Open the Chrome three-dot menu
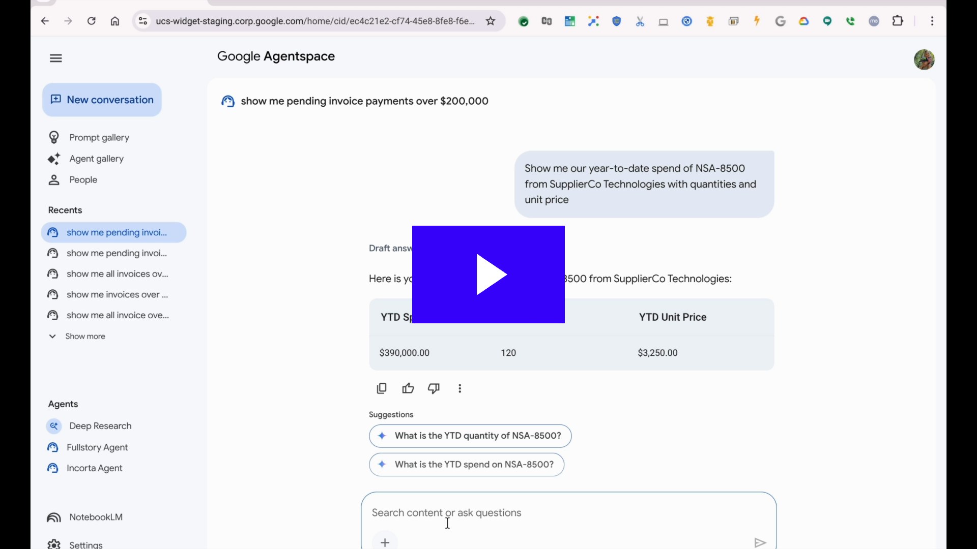This screenshot has width=977, height=549. pos(932,21)
